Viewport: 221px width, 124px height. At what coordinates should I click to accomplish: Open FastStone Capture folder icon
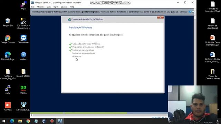8,74
